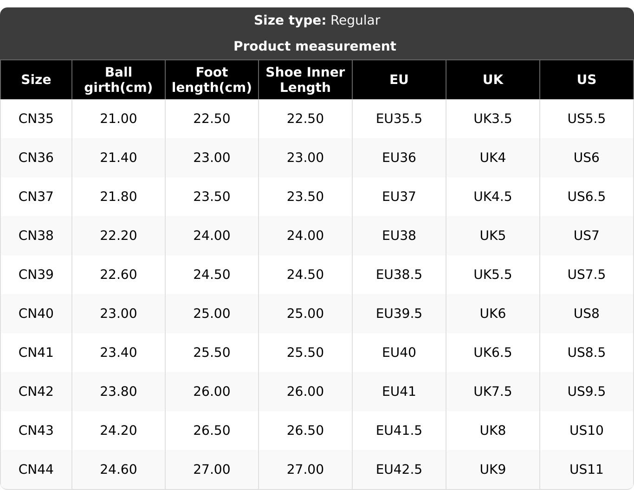Click the Foot length(cm) column header

point(212,79)
